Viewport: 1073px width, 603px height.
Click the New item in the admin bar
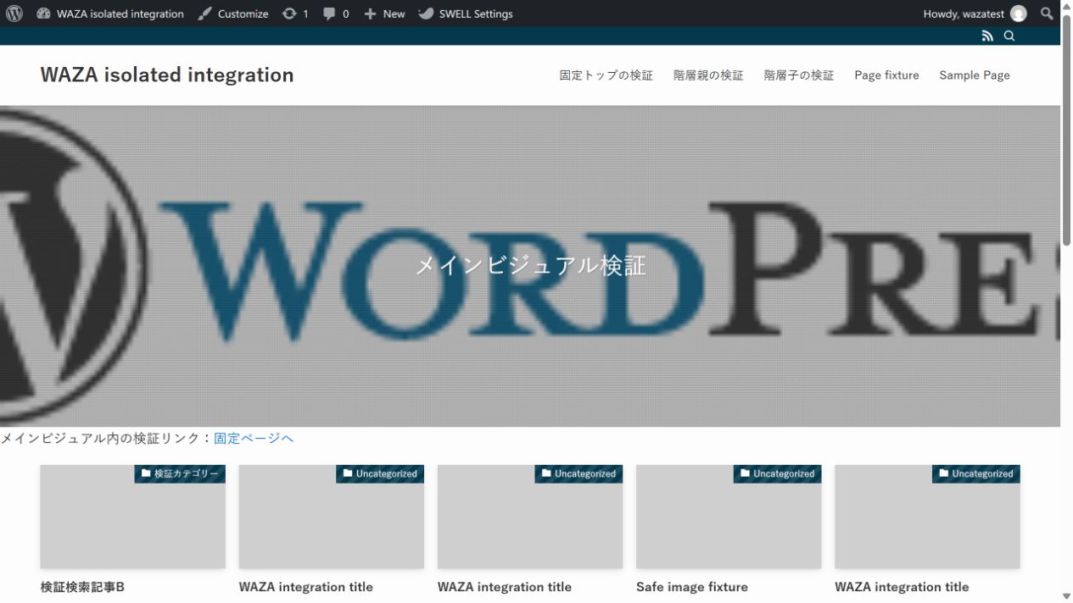384,14
